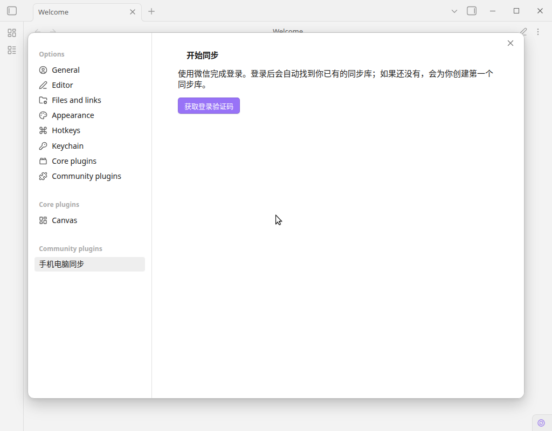Click the Canvas grid icon in settings

pos(43,220)
